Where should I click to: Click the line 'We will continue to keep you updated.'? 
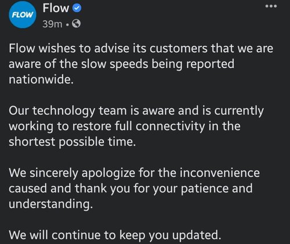pos(115,235)
